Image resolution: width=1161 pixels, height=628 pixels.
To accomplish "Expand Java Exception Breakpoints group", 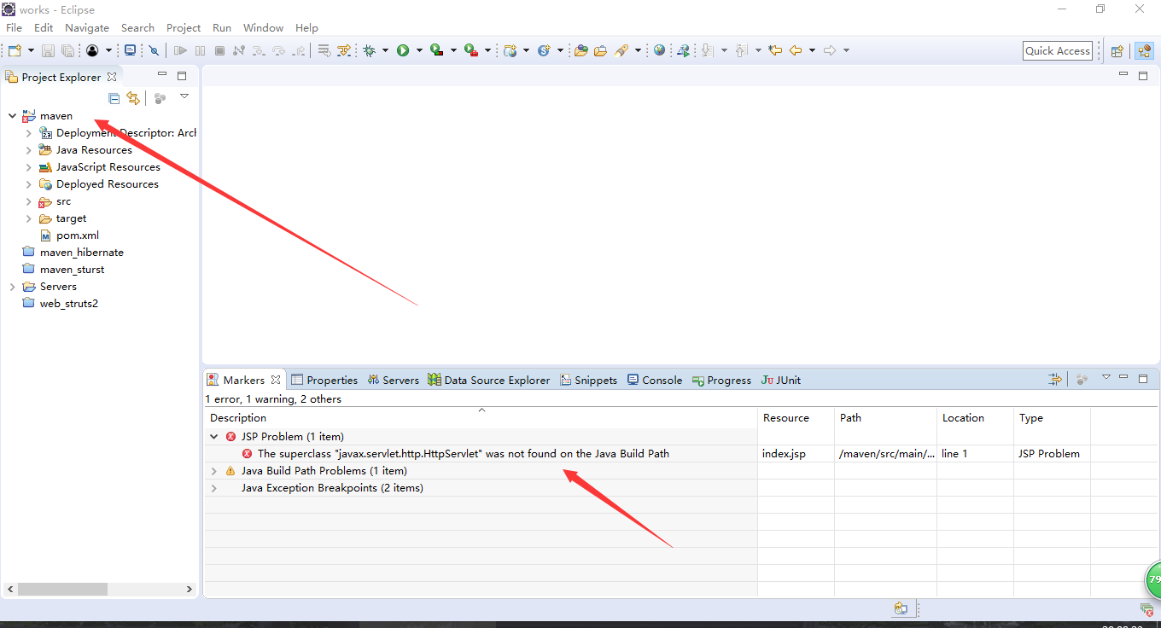I will point(214,488).
